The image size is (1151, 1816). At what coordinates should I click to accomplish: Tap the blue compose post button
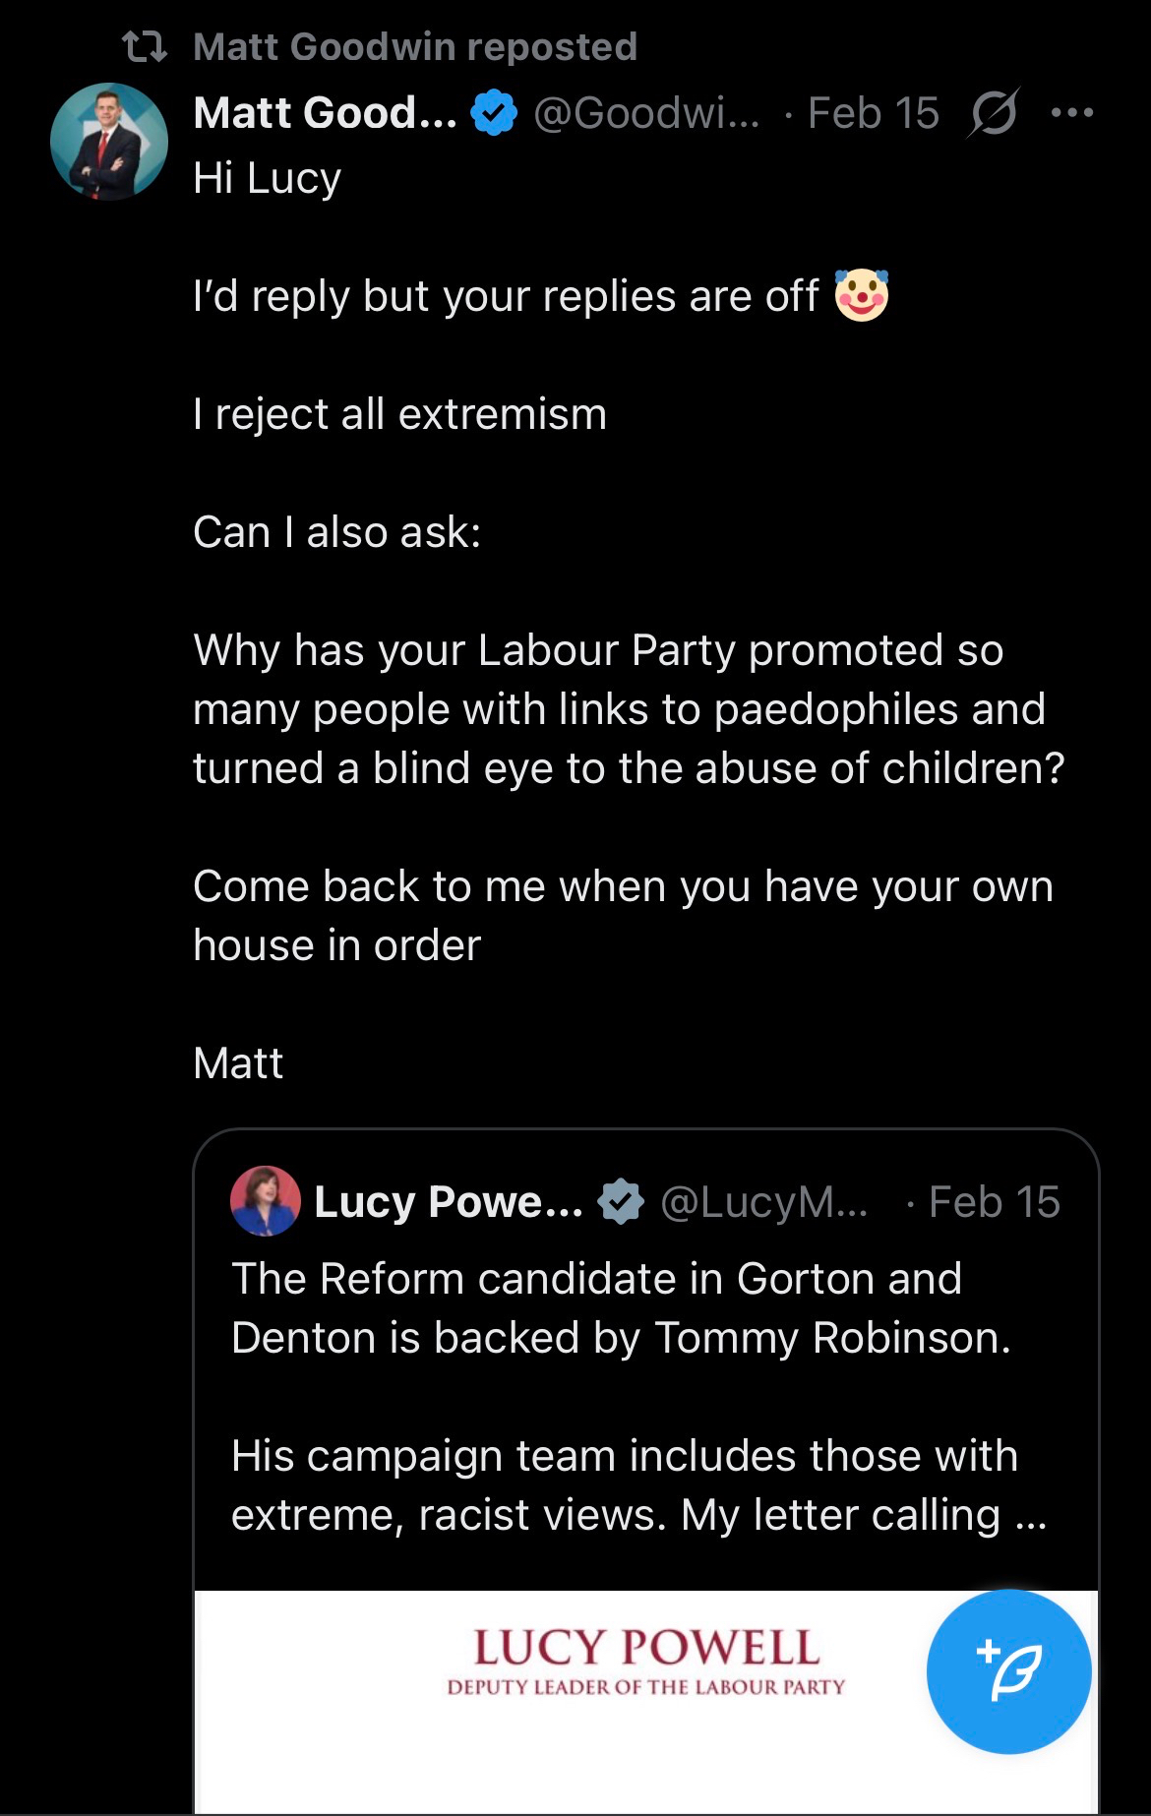[x=1008, y=1670]
